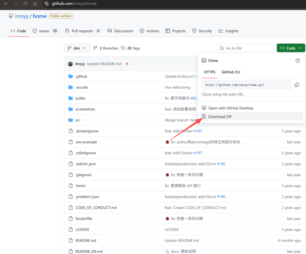The image size is (306, 254).
Task: Open the Code tab
Action: pos(18,31)
